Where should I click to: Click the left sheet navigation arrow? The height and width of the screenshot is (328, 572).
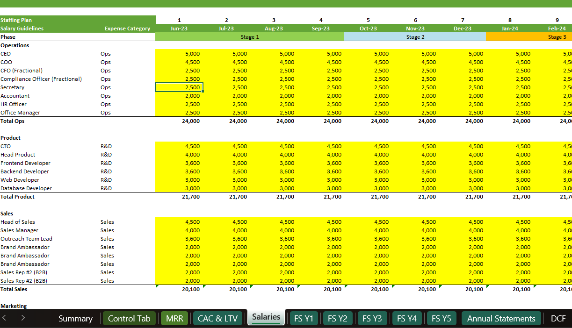(x=5, y=318)
